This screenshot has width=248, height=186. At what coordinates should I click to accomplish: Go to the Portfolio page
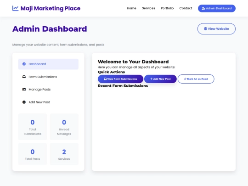[167, 8]
